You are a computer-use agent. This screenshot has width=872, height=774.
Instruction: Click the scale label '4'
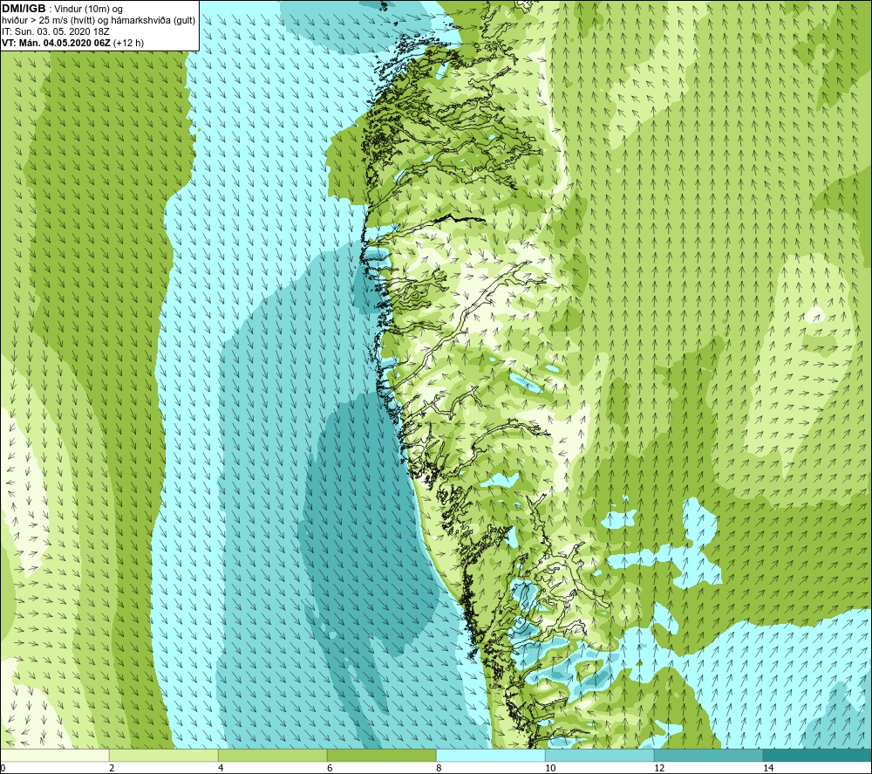(221, 769)
